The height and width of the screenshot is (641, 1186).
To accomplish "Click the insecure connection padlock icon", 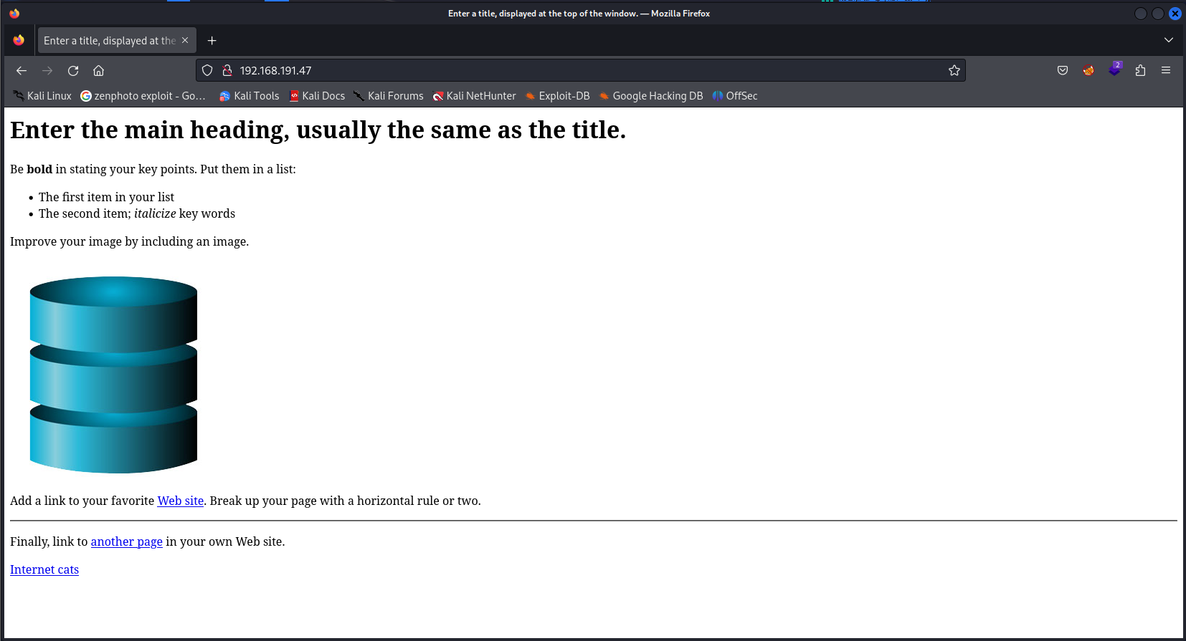I will (227, 70).
